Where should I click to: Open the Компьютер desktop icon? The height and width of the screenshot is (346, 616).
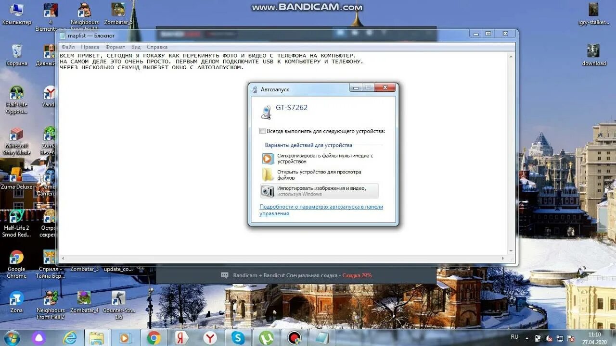click(16, 14)
